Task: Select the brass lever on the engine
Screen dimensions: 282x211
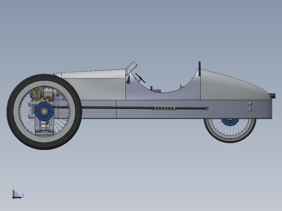Action: 37,95
